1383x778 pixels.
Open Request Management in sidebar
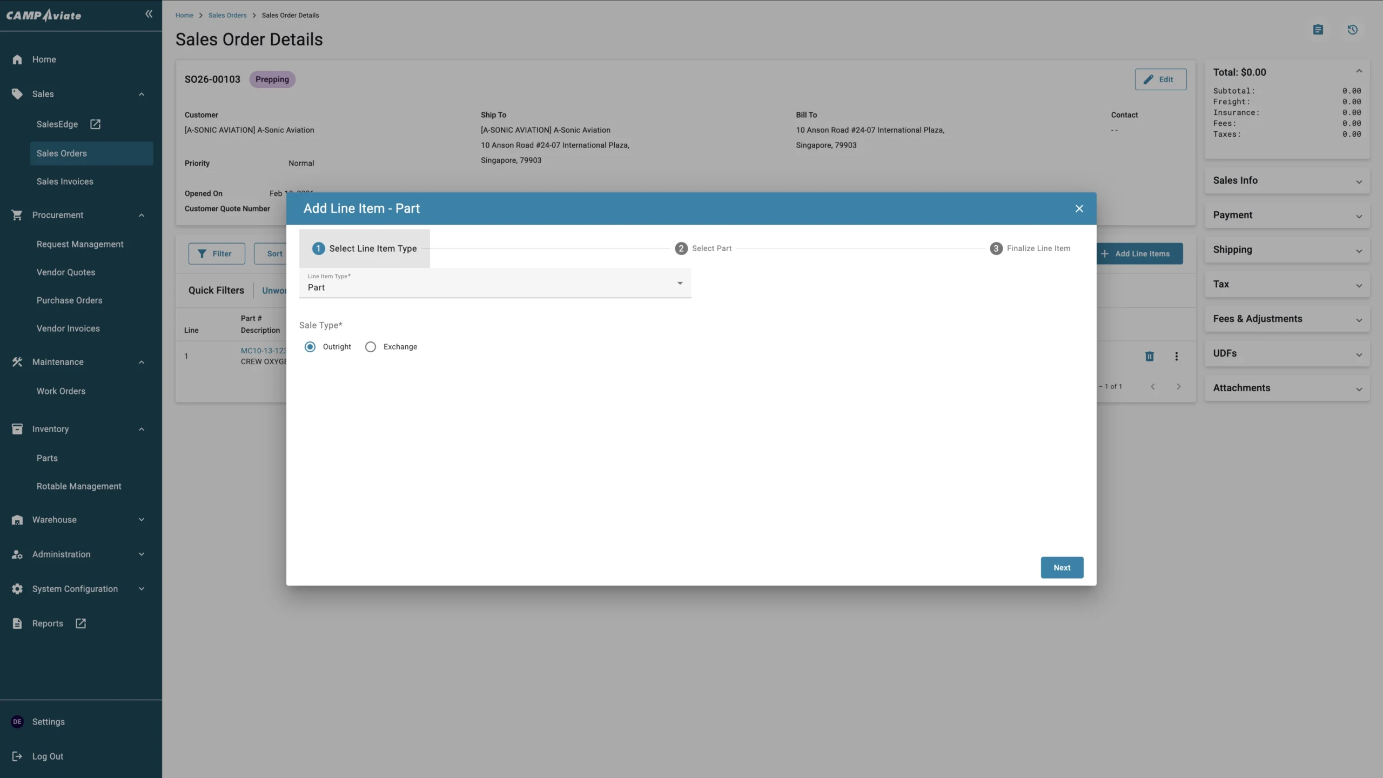pos(80,244)
